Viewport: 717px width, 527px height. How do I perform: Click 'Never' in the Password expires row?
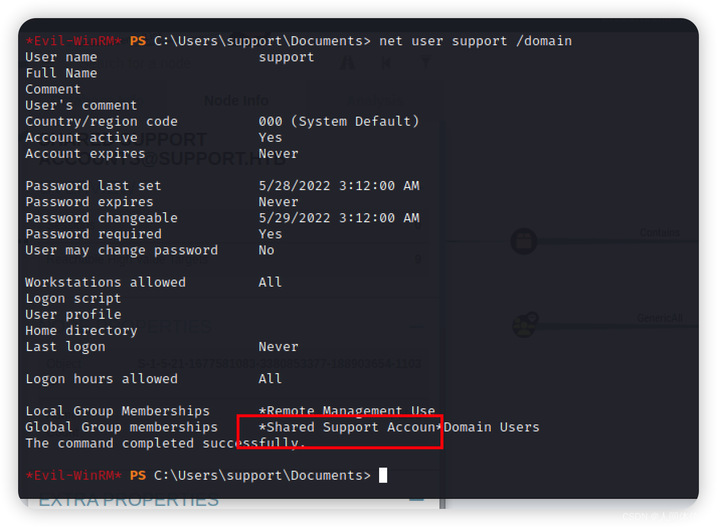tap(279, 202)
